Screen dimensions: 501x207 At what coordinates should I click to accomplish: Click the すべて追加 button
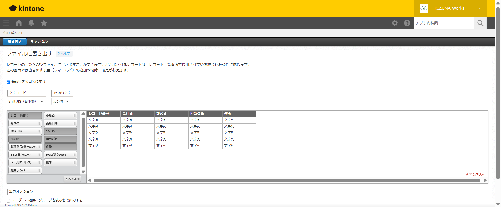click(73, 179)
